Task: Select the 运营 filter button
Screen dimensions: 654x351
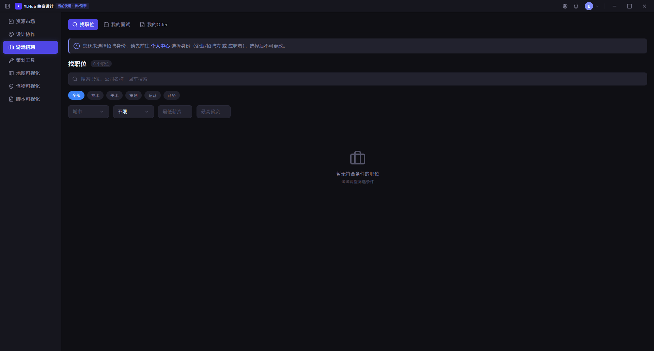Action: point(153,96)
